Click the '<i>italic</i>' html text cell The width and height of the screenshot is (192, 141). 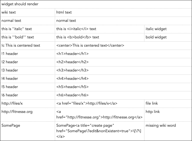point(76,29)
